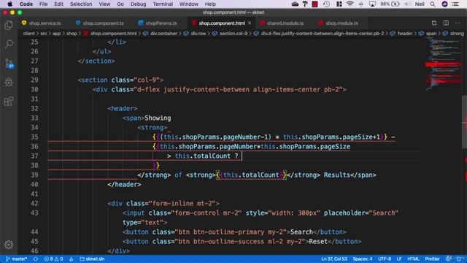Click the Ln 37, Col 53 cursor position
The height and width of the screenshot is (263, 467).
click(x=334, y=259)
